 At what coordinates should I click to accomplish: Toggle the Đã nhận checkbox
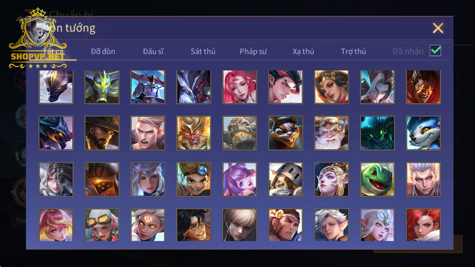coord(435,51)
